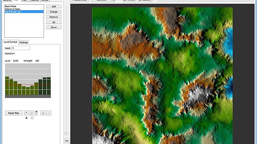Select Selective Noise in filter list

pos(24,9)
